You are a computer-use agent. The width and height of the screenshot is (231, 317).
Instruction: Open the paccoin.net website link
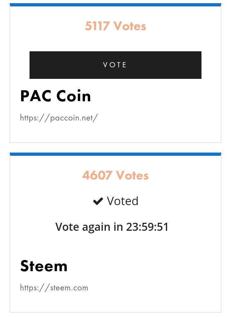59,118
